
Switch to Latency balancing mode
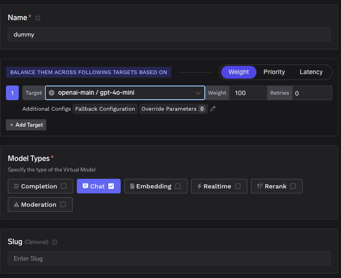(x=311, y=72)
